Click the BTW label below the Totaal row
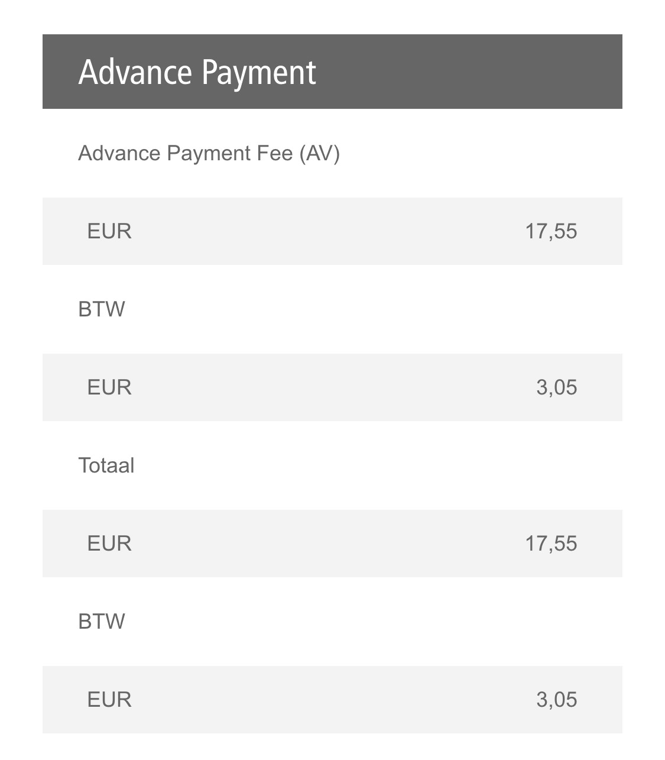 (x=102, y=622)
